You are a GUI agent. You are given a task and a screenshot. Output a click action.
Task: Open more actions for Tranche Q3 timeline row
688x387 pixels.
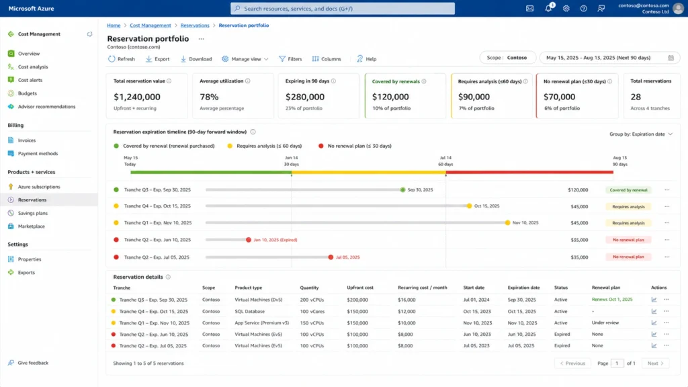(667, 190)
